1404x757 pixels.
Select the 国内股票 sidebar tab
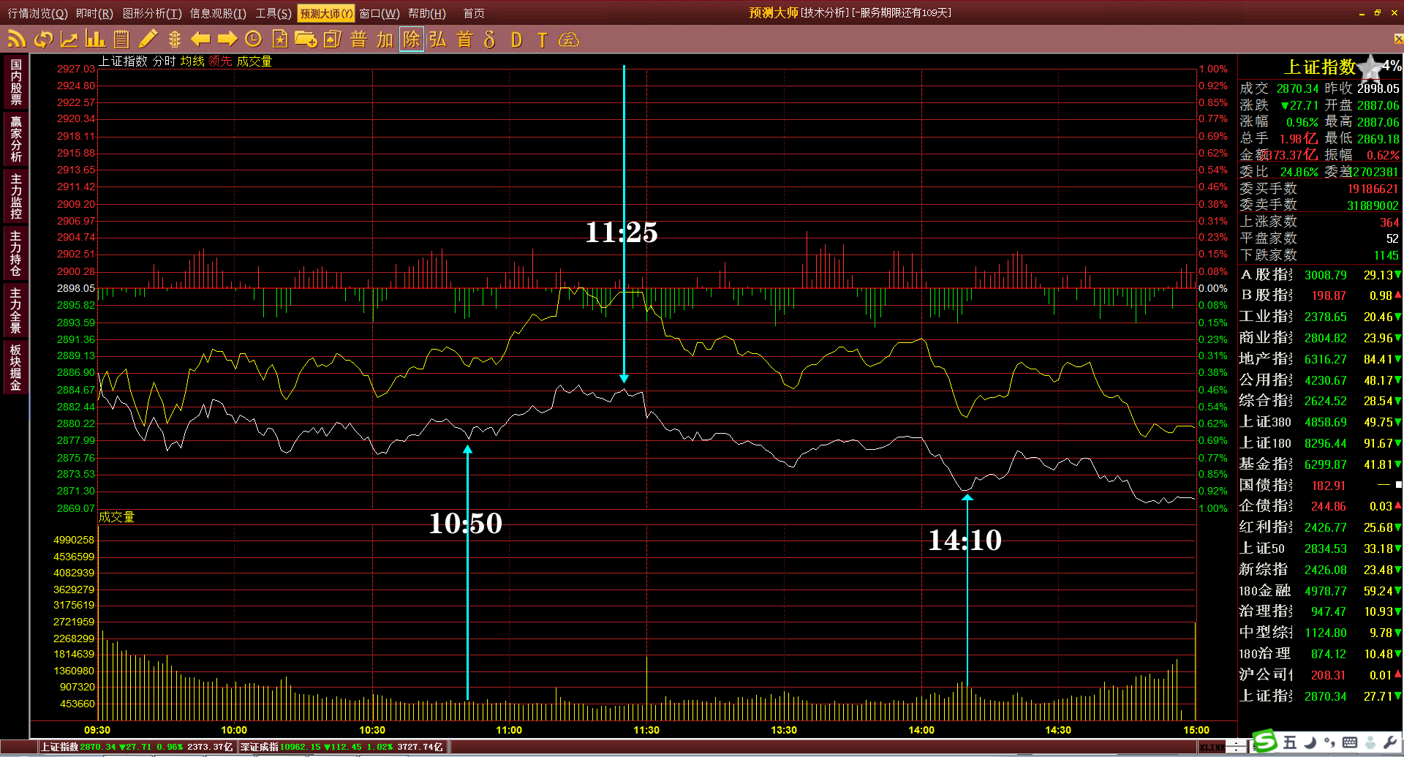click(x=15, y=82)
